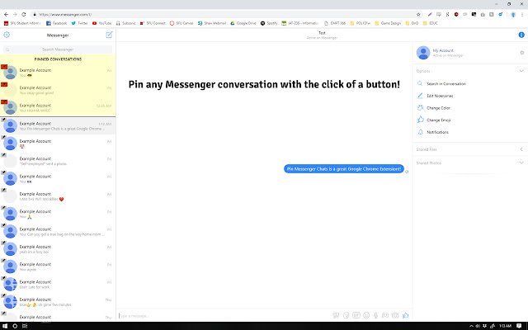Collapse the Options section chevron

pos(521,71)
